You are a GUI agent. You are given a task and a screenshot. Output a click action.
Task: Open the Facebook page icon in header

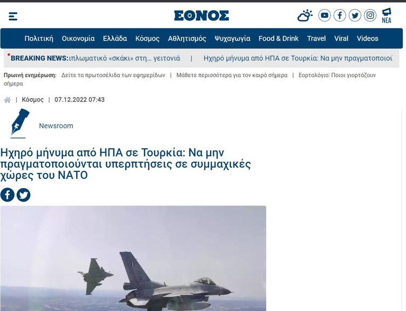[x=340, y=16]
